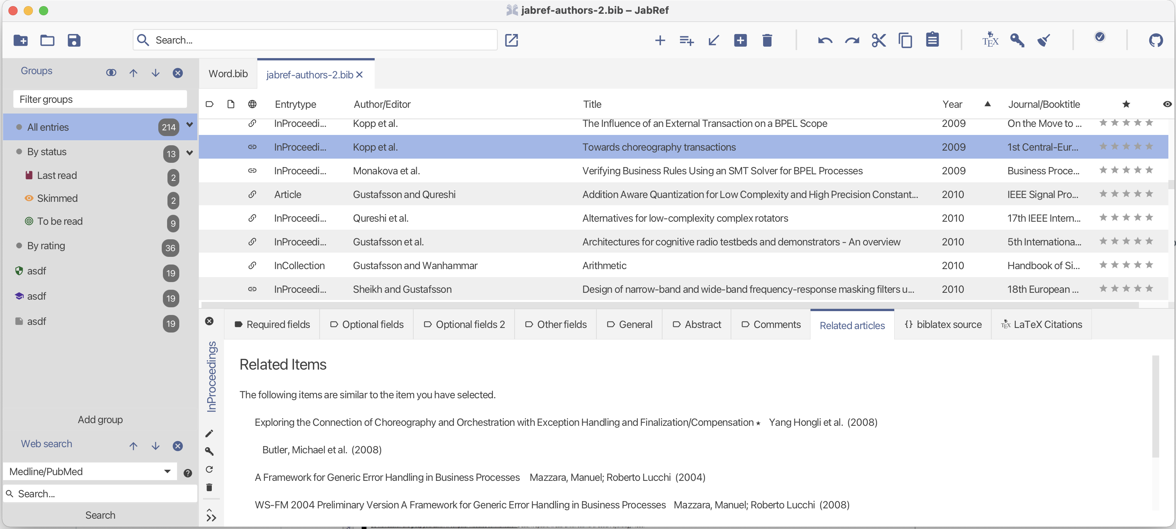Open the GitHub icon in toolbar

(x=1155, y=40)
